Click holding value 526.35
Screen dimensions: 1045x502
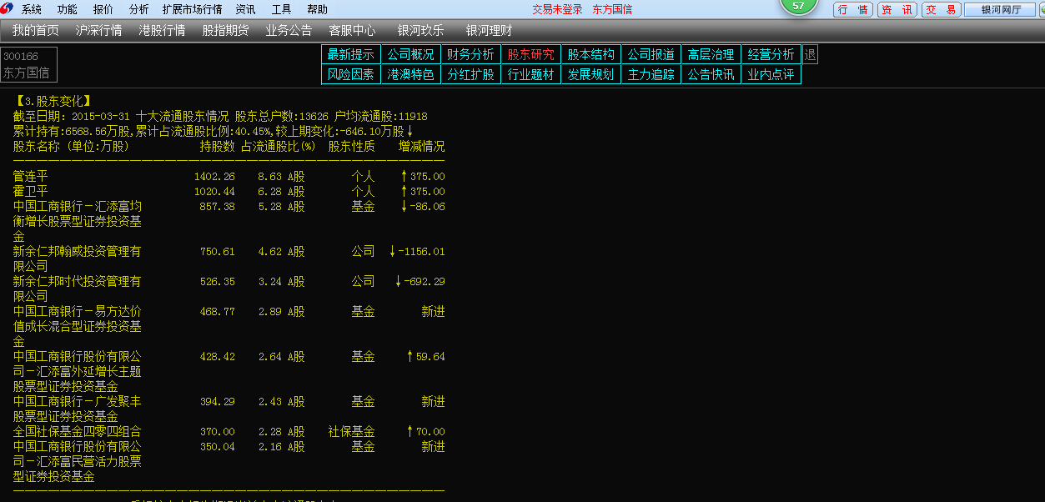pos(217,282)
